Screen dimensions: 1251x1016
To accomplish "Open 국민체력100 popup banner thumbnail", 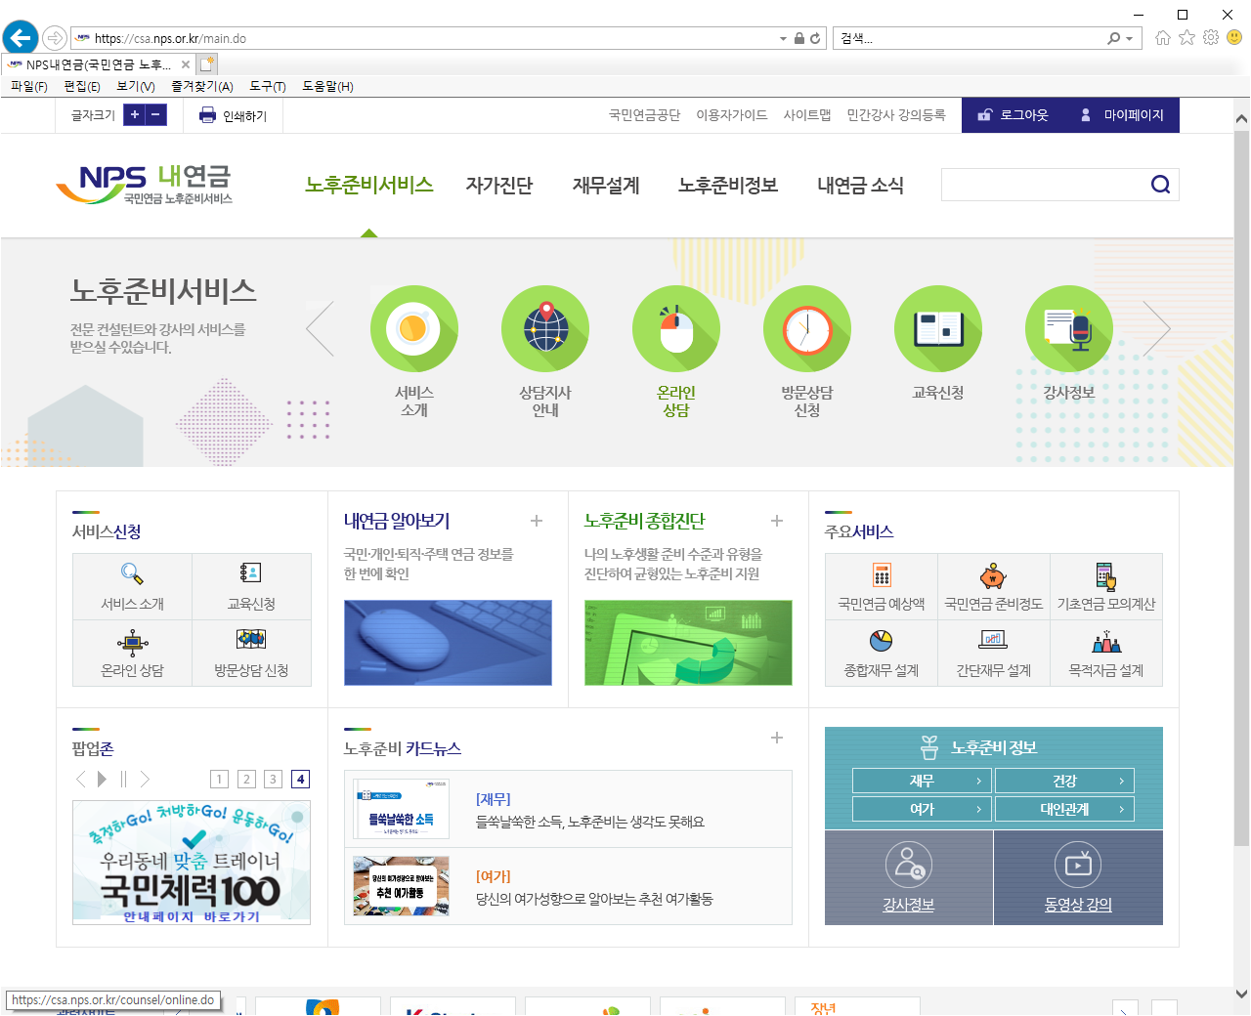I will [192, 863].
